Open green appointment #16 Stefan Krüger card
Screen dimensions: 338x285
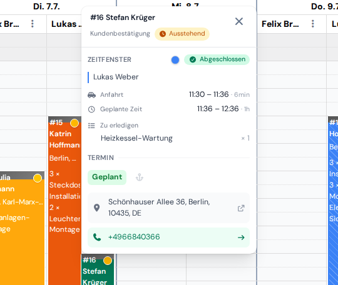(x=98, y=269)
